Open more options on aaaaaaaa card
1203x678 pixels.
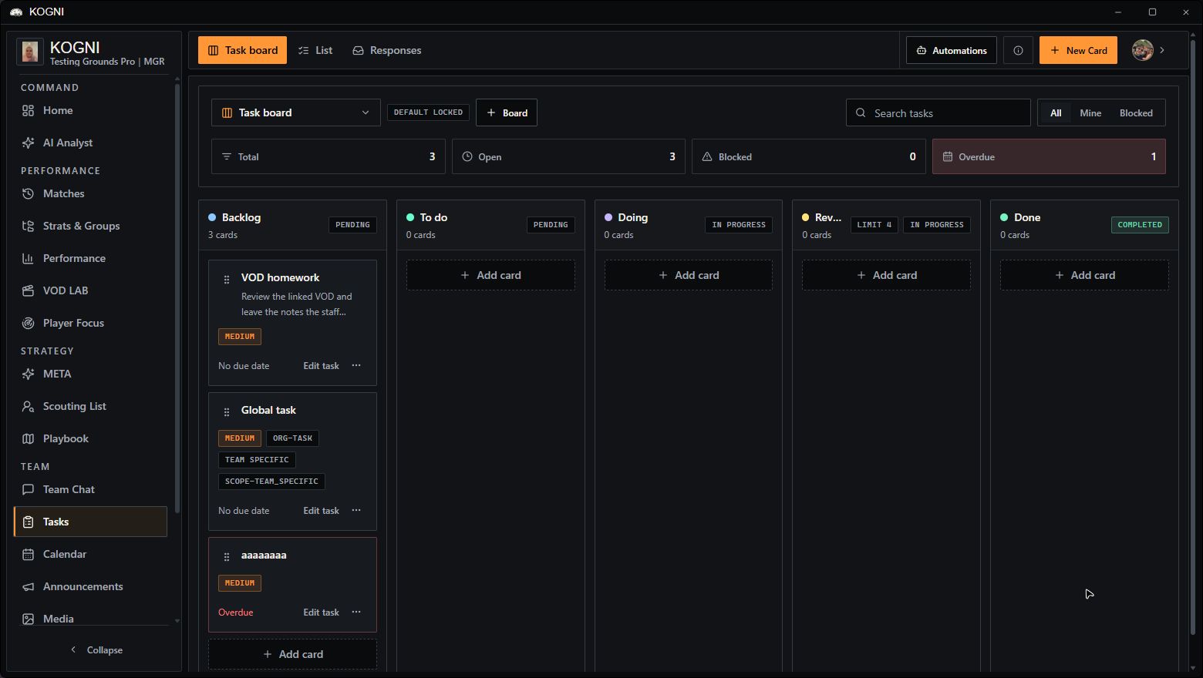356,612
